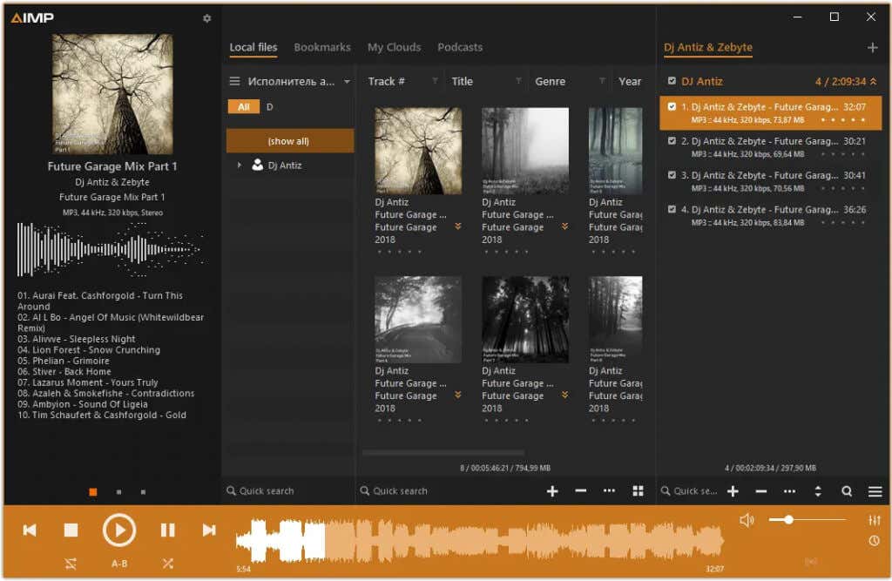Select the (show all) entry

289,140
